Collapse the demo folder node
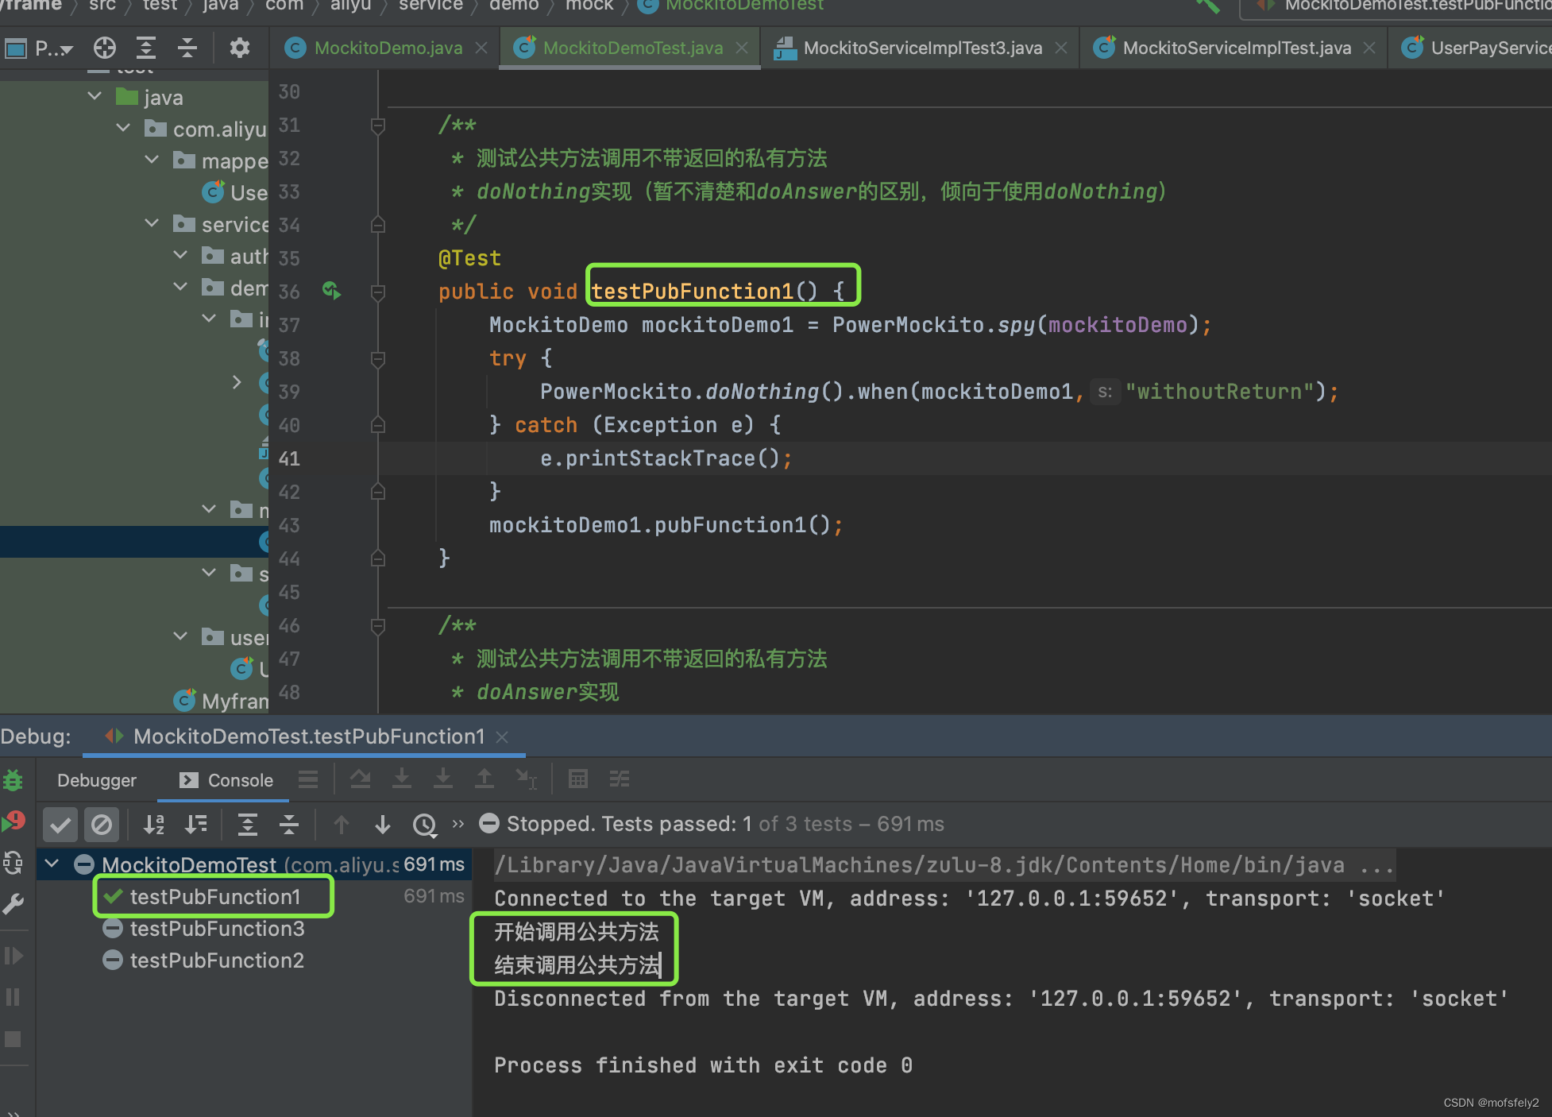Viewport: 1552px width, 1117px height. coord(180,287)
